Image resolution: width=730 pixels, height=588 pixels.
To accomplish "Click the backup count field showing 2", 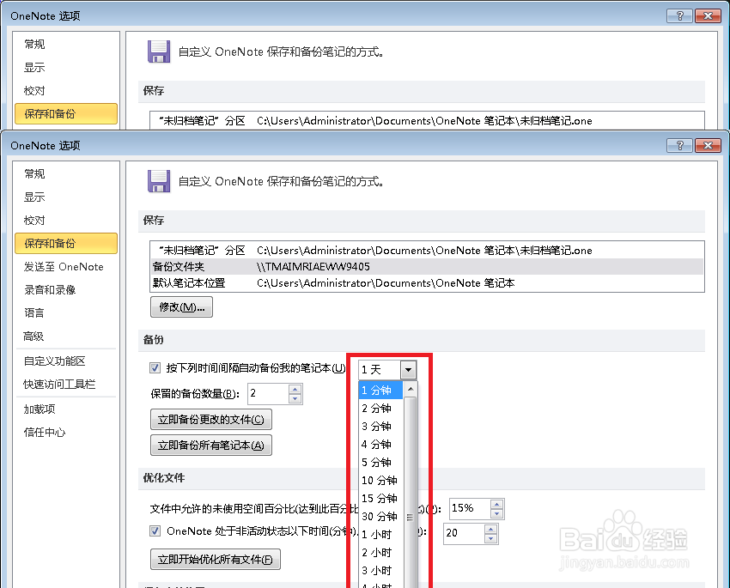I will [x=268, y=393].
